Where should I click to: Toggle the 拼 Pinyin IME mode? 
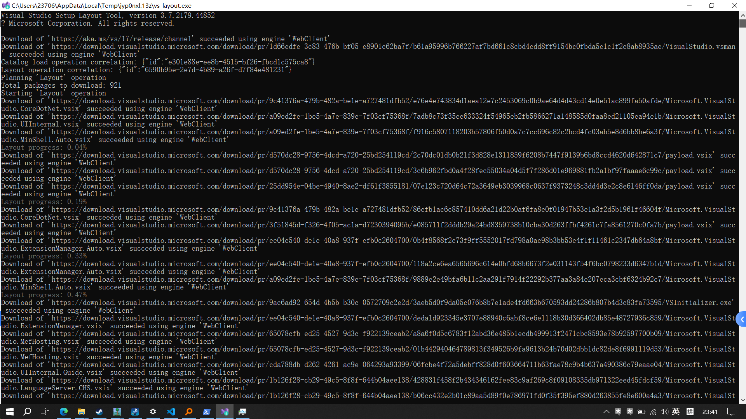[690, 412]
